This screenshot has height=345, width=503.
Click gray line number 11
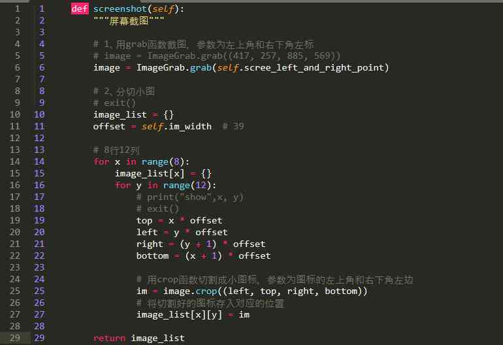pos(15,126)
